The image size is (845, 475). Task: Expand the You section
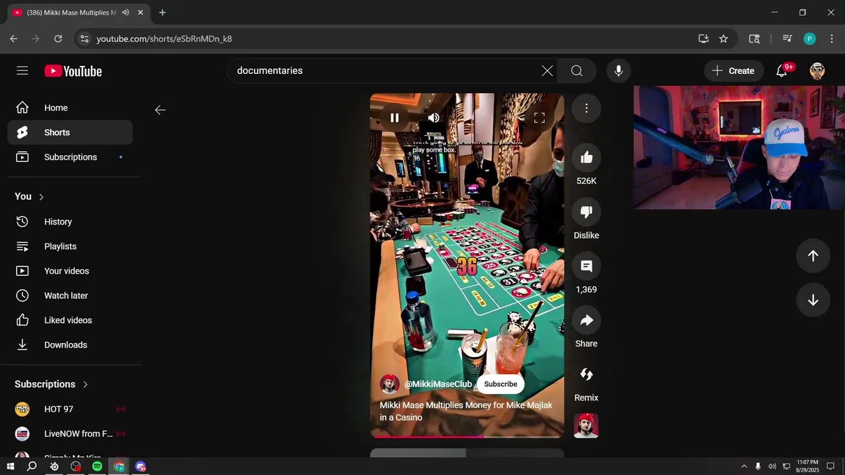coord(30,197)
